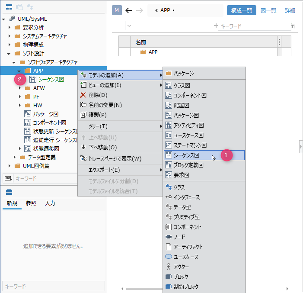Click the column settings icon right of keyword
The image size is (303, 293).
click(293, 26)
